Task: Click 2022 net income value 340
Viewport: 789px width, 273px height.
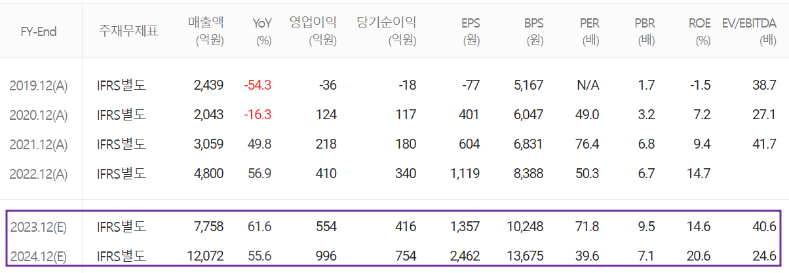Action: coord(406,173)
